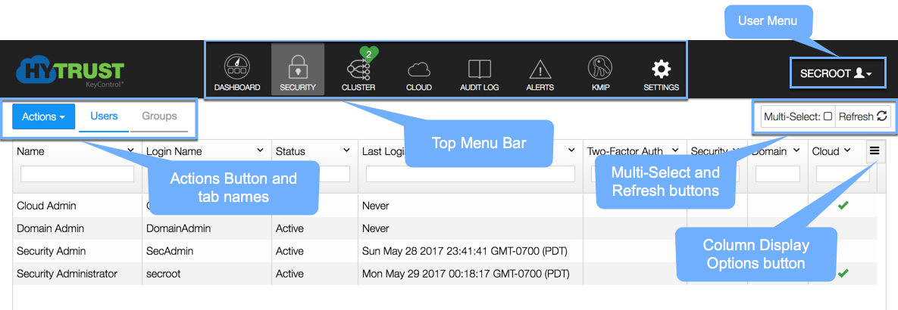Click the Cloud checkmark in Security Administrator row
The width and height of the screenshot is (898, 310).
click(x=843, y=274)
